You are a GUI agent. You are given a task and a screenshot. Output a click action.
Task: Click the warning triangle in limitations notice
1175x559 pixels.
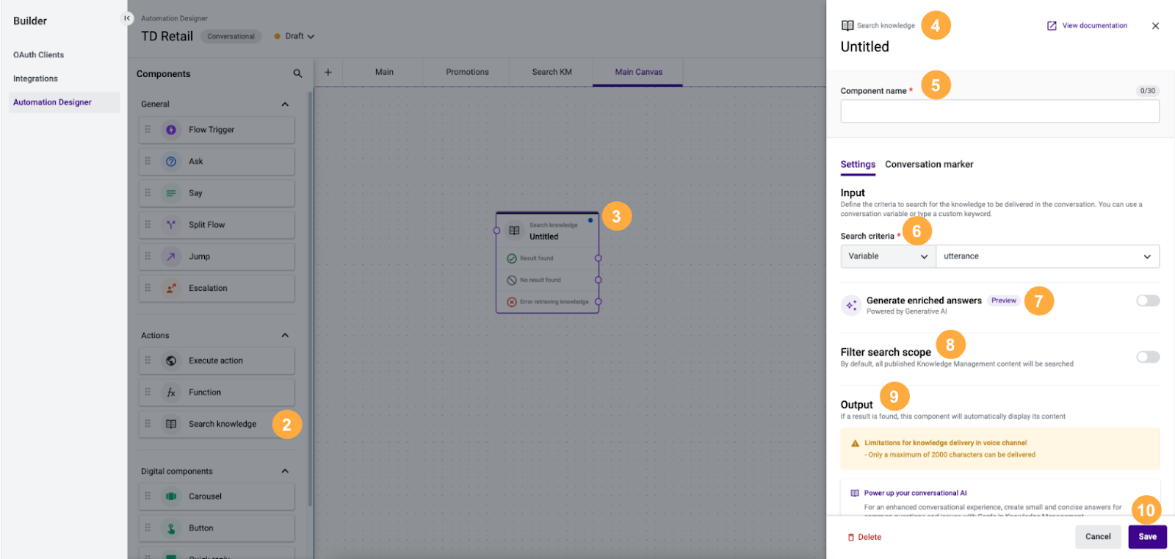click(x=855, y=444)
